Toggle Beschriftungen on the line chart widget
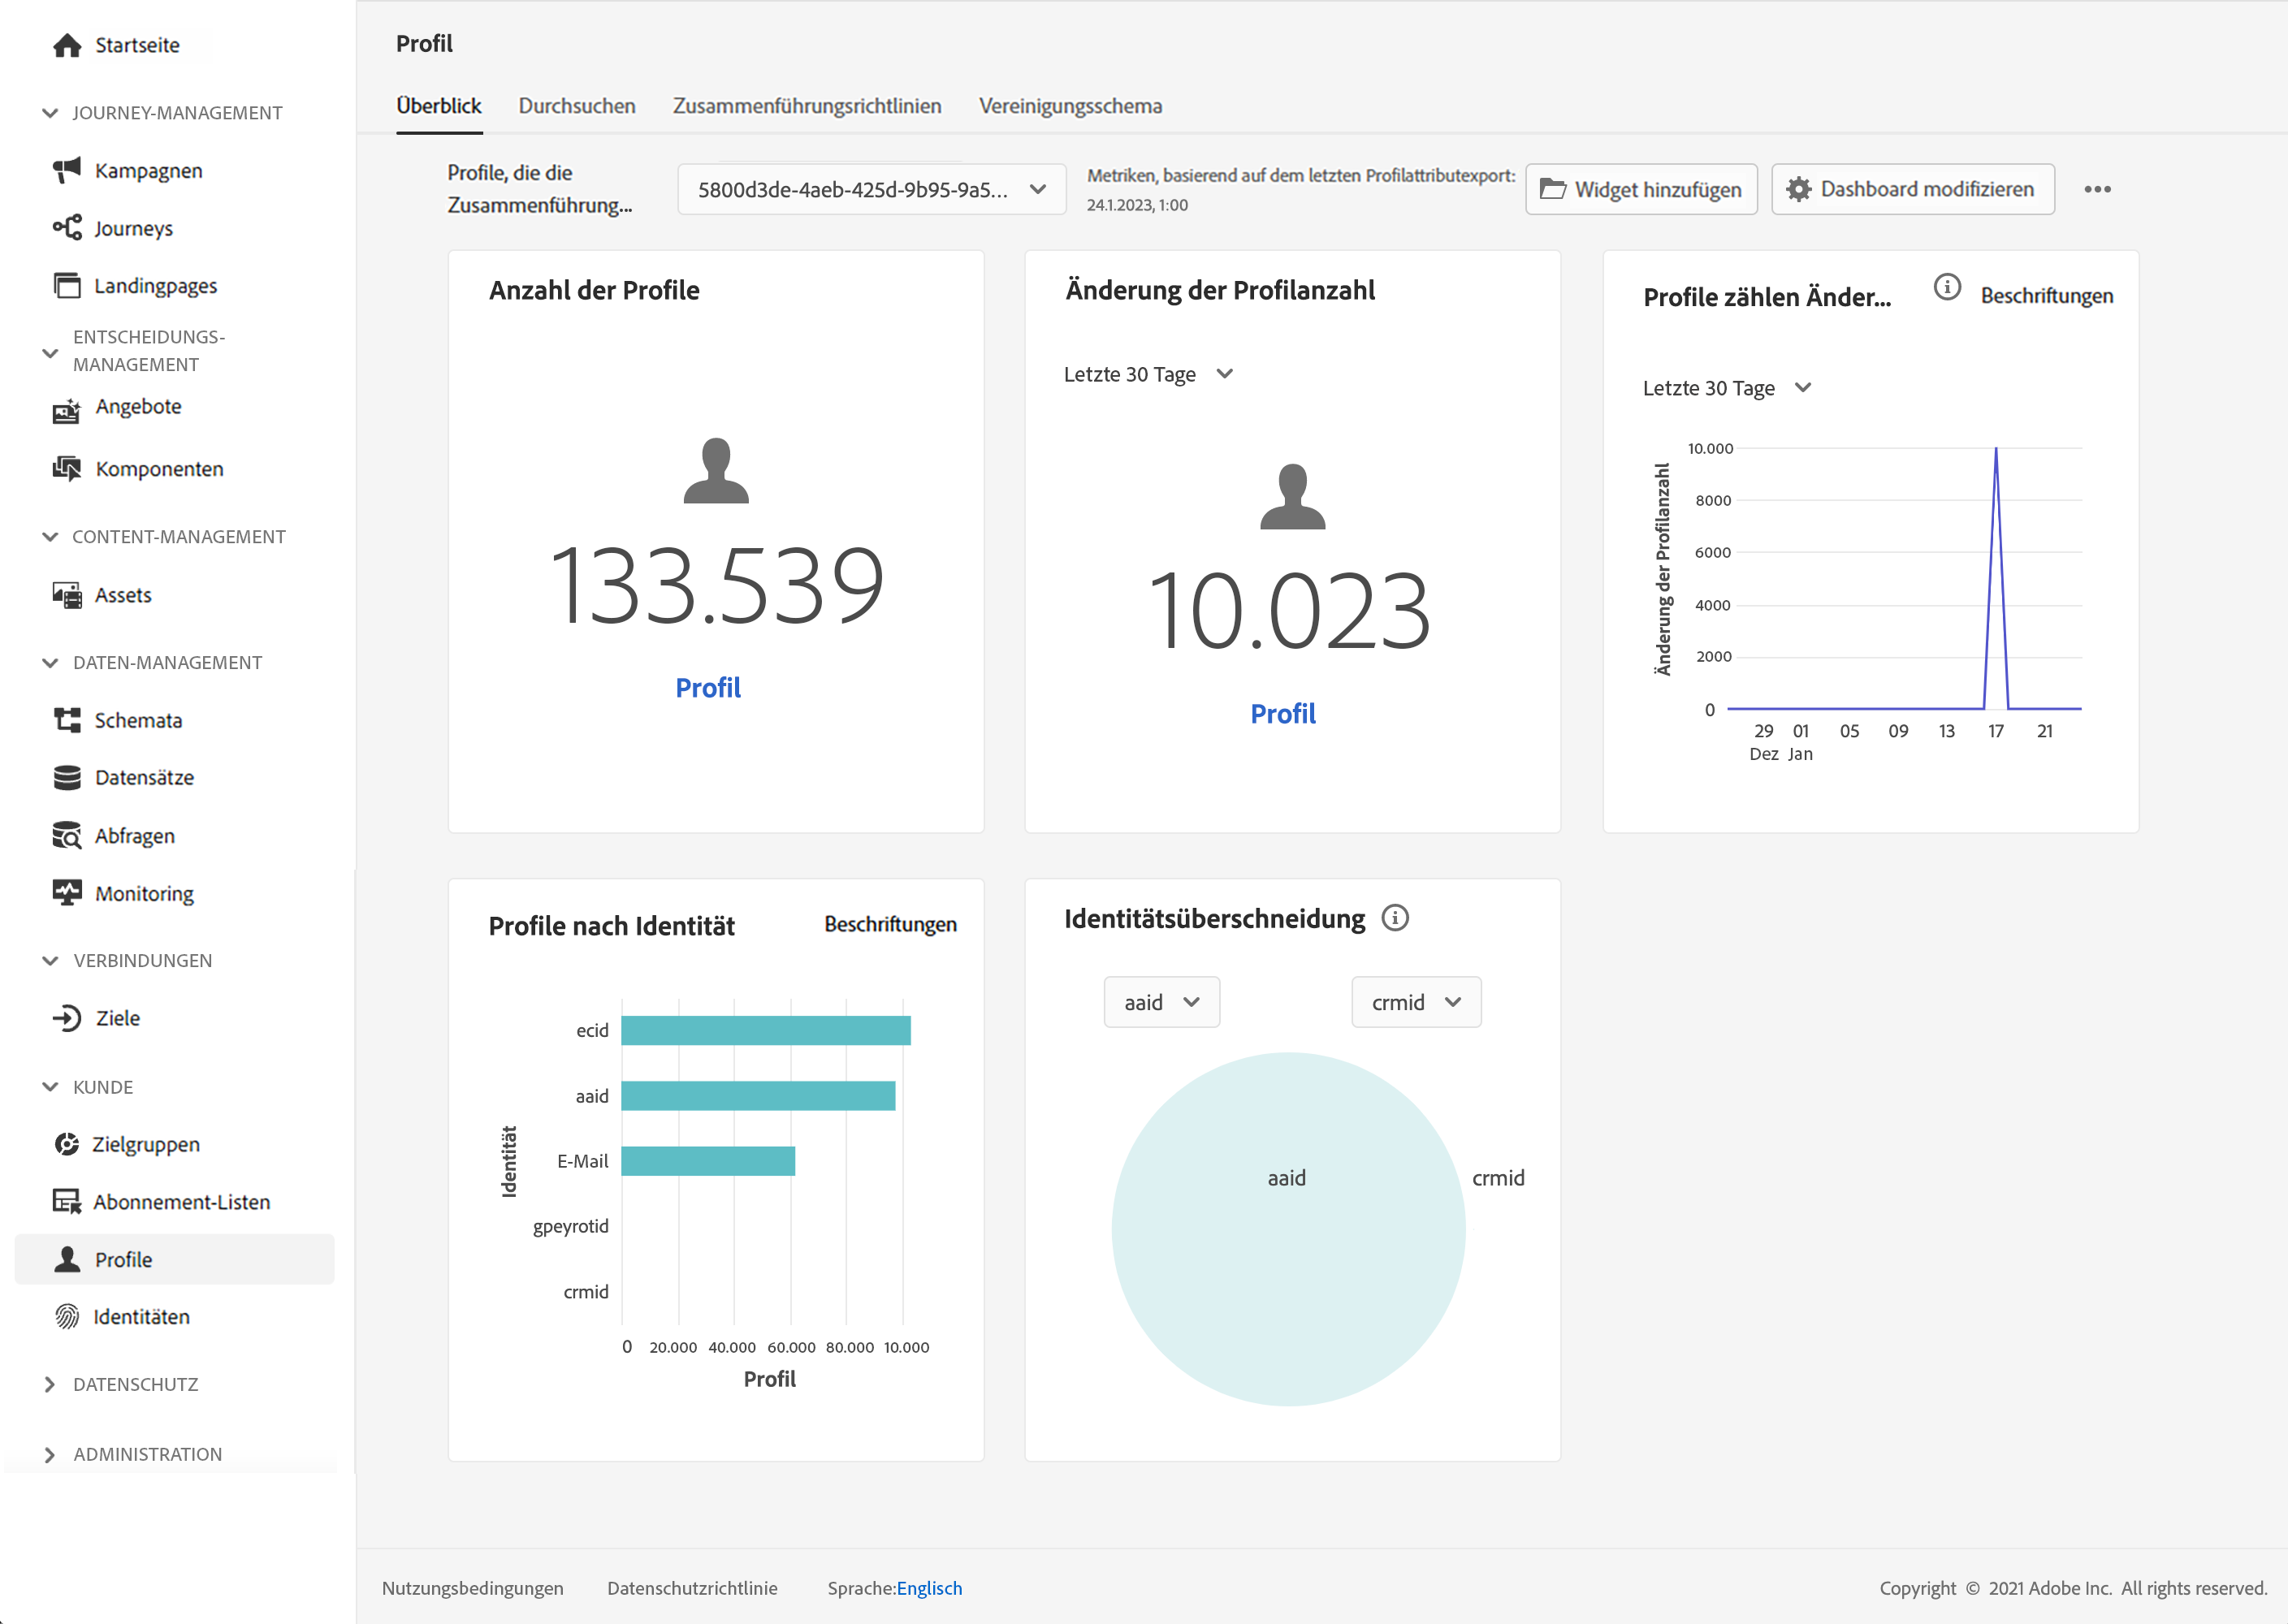 2046,296
